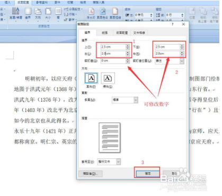Click the right margin 右 field (2.0cm)
This screenshot has width=222, height=196.
[x=167, y=54]
